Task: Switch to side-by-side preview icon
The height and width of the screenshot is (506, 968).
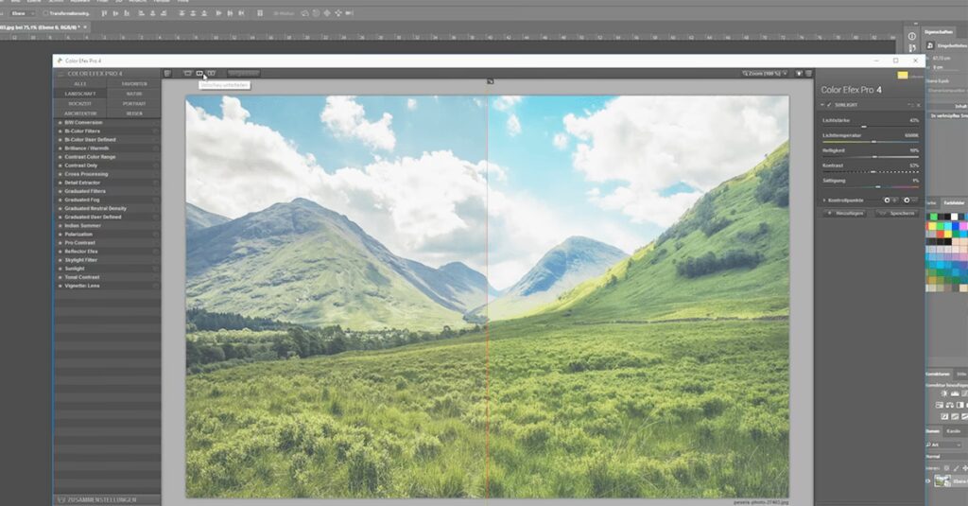Action: [211, 73]
